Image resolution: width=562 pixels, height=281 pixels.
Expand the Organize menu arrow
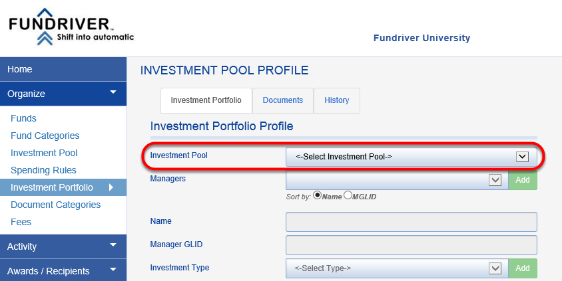point(113,92)
